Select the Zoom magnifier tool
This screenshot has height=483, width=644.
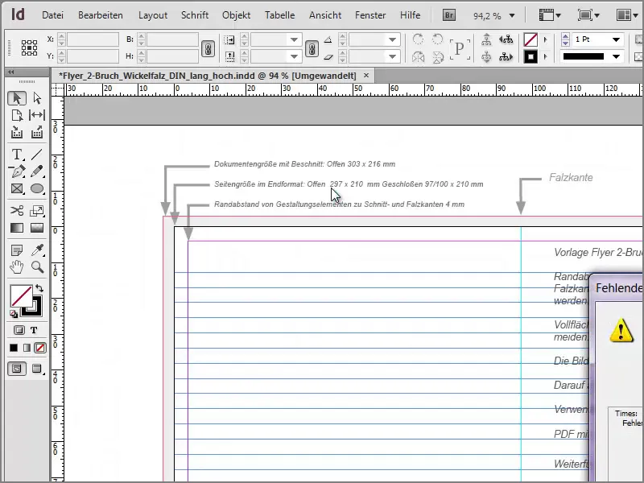[x=37, y=267]
